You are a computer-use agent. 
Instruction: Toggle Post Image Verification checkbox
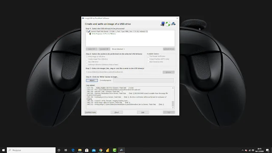(x=148, y=57)
